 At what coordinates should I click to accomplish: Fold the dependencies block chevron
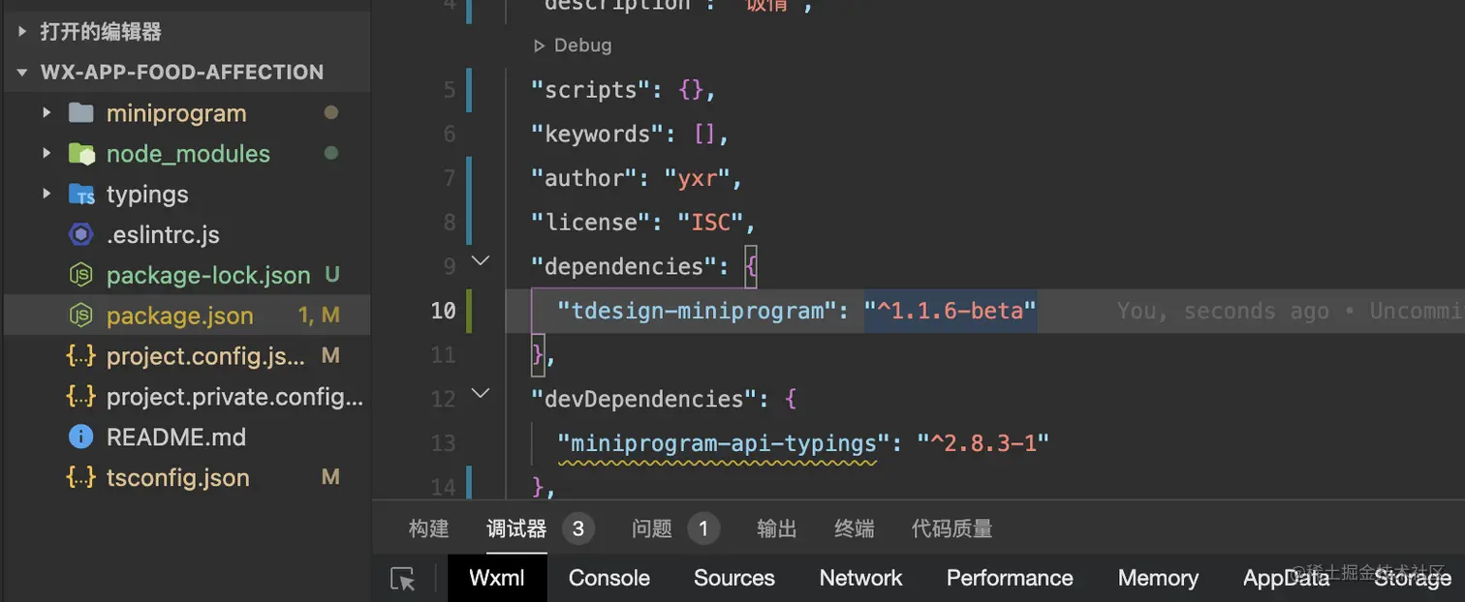pos(481,260)
